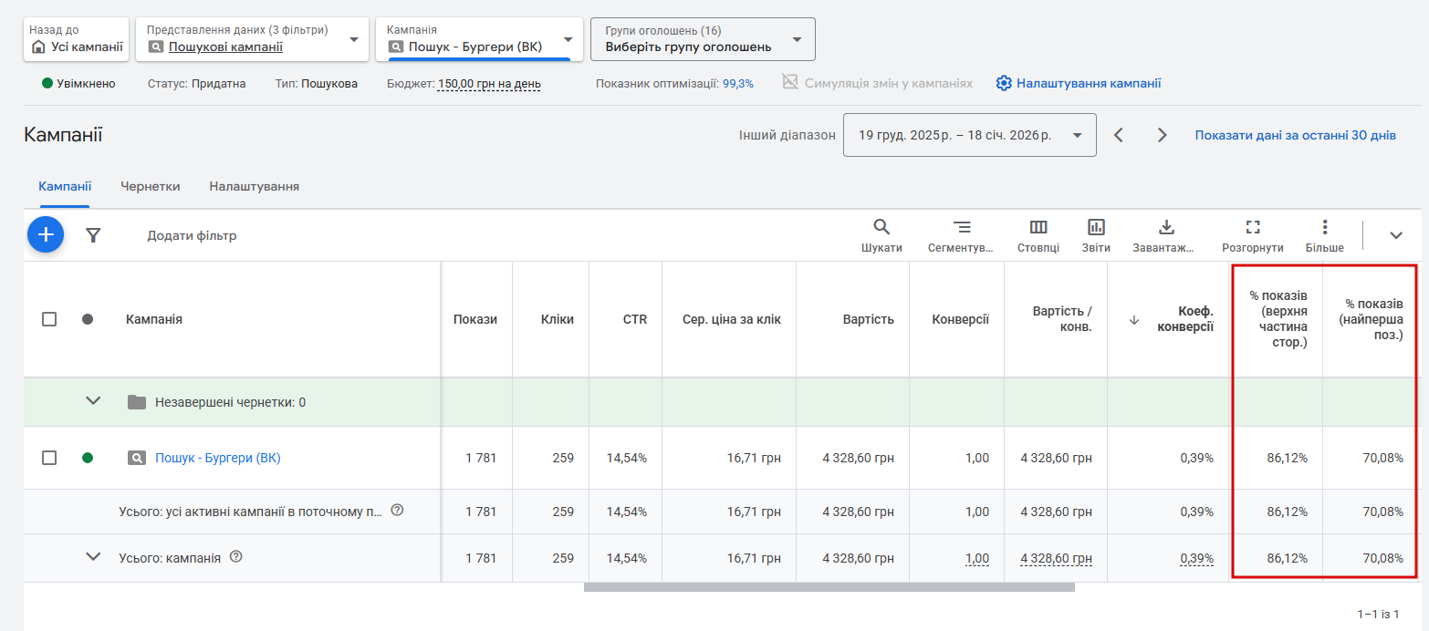The image size is (1429, 631).
Task: Click the horizontal table scrollbar
Action: click(x=829, y=587)
